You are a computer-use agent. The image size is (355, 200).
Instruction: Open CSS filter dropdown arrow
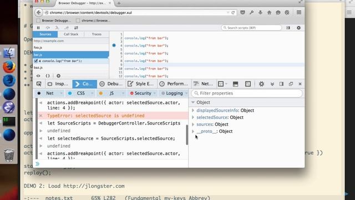tap(92, 93)
